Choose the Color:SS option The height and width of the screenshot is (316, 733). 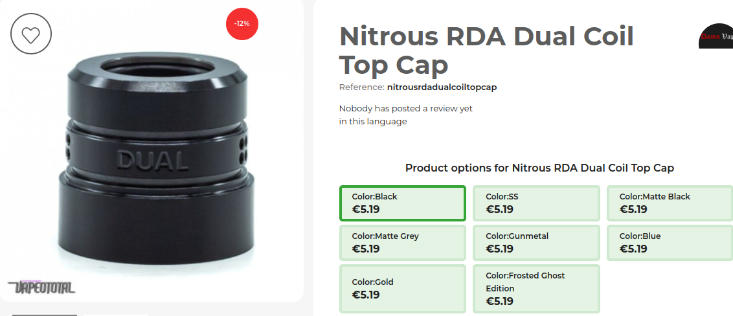536,203
